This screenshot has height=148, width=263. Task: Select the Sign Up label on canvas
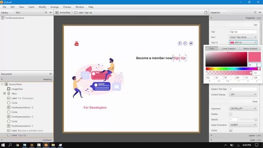coord(180,58)
